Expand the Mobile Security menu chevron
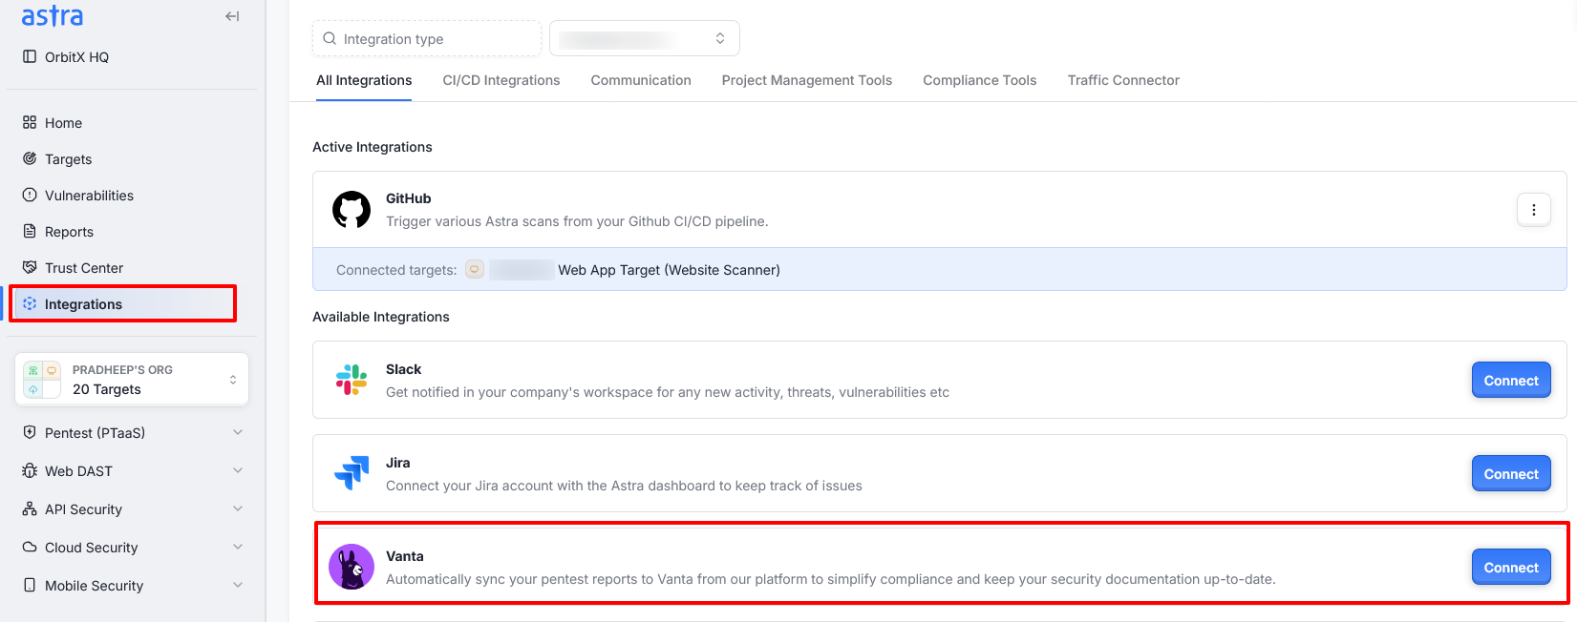Viewport: 1577px width, 622px height. coord(238,585)
